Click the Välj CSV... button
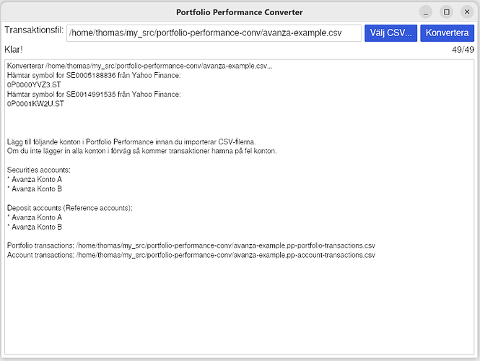This screenshot has height=361, width=480. coord(390,33)
